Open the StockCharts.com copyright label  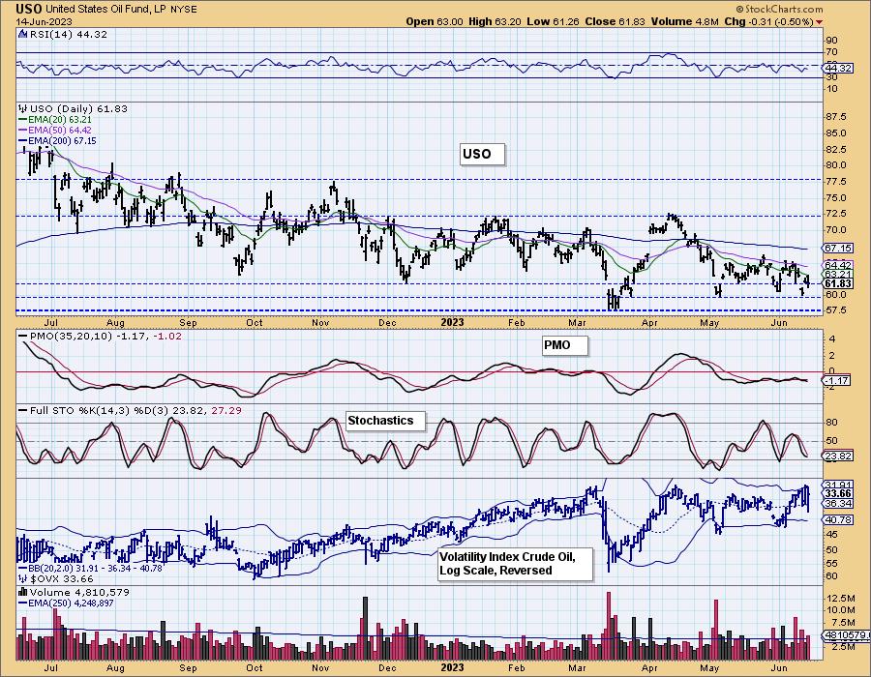(779, 9)
